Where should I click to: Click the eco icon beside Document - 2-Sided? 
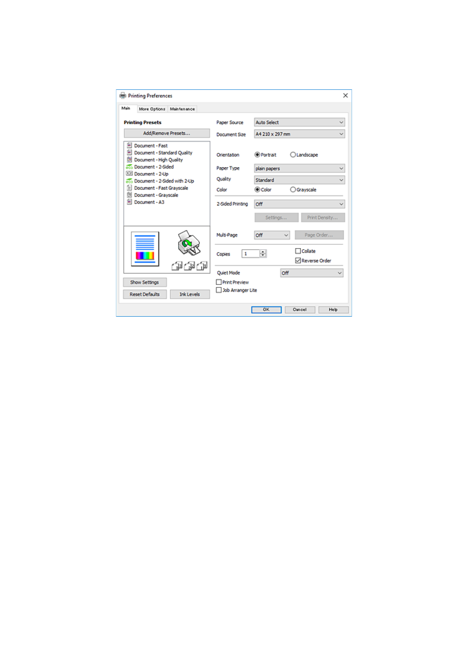129,167
